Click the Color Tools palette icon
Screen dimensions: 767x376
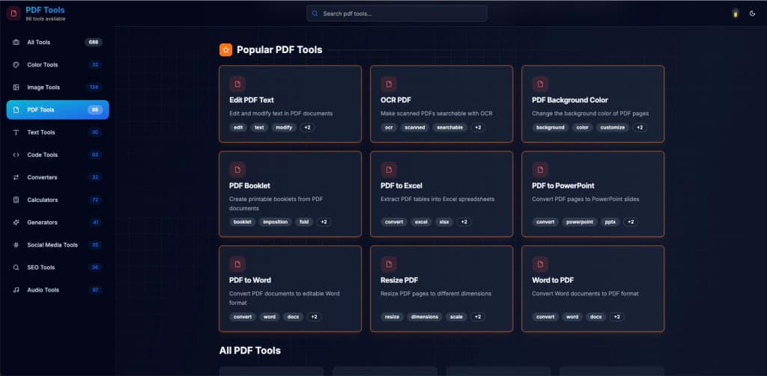point(16,65)
